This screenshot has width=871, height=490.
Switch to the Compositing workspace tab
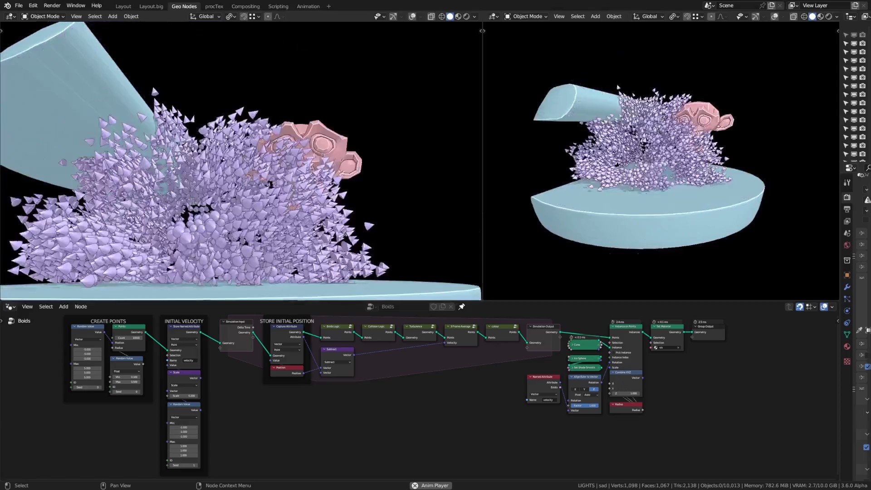pyautogui.click(x=245, y=6)
